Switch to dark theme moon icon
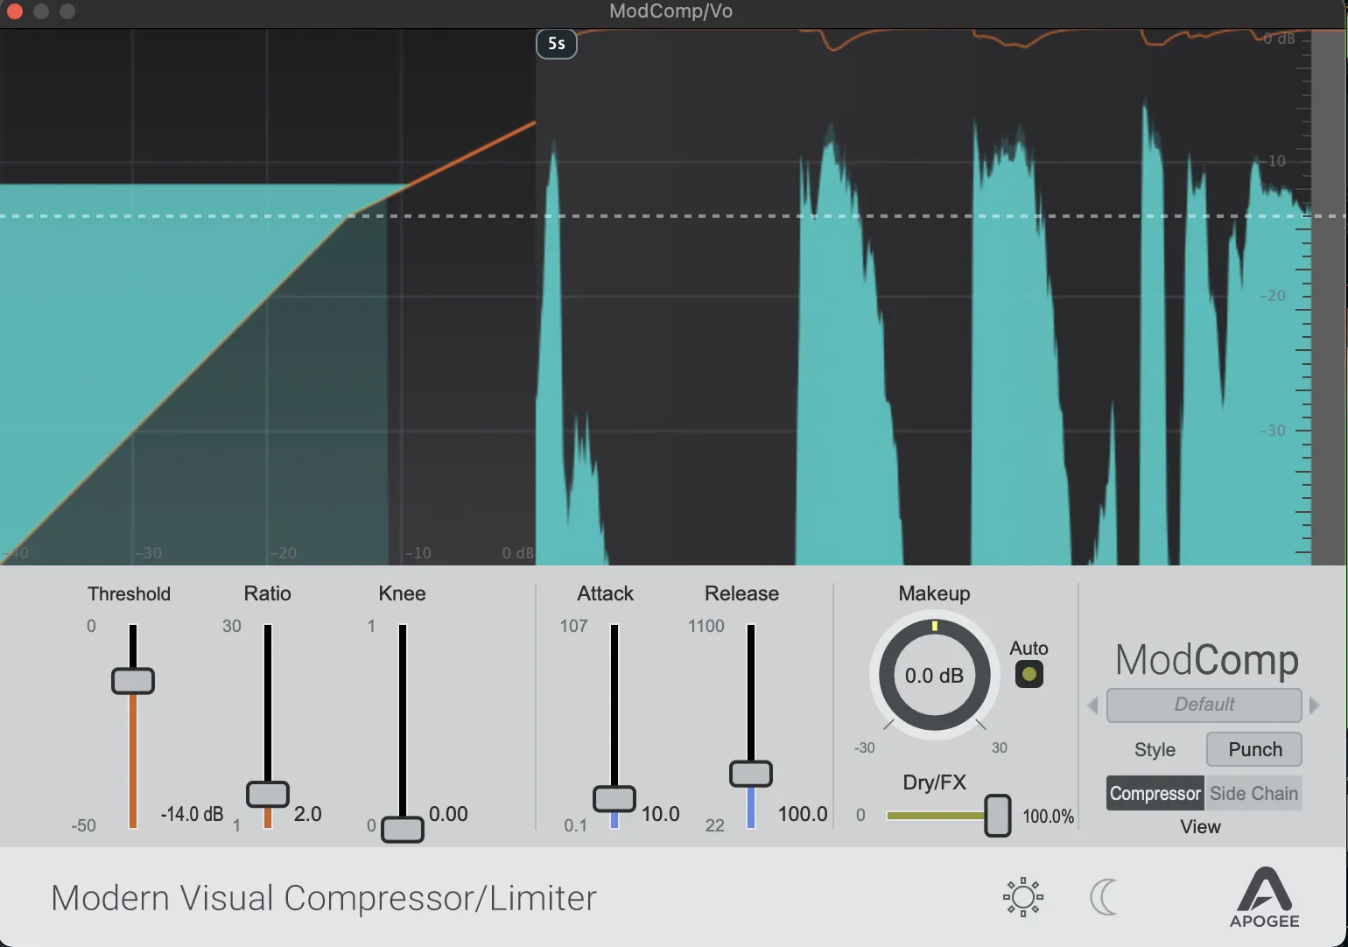 (x=1103, y=897)
